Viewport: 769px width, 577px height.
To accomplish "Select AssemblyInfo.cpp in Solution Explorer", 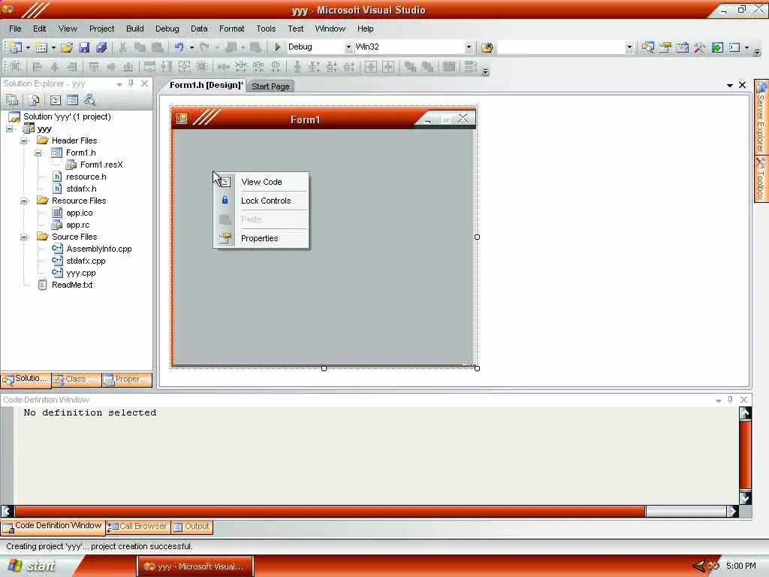I will pyautogui.click(x=99, y=249).
